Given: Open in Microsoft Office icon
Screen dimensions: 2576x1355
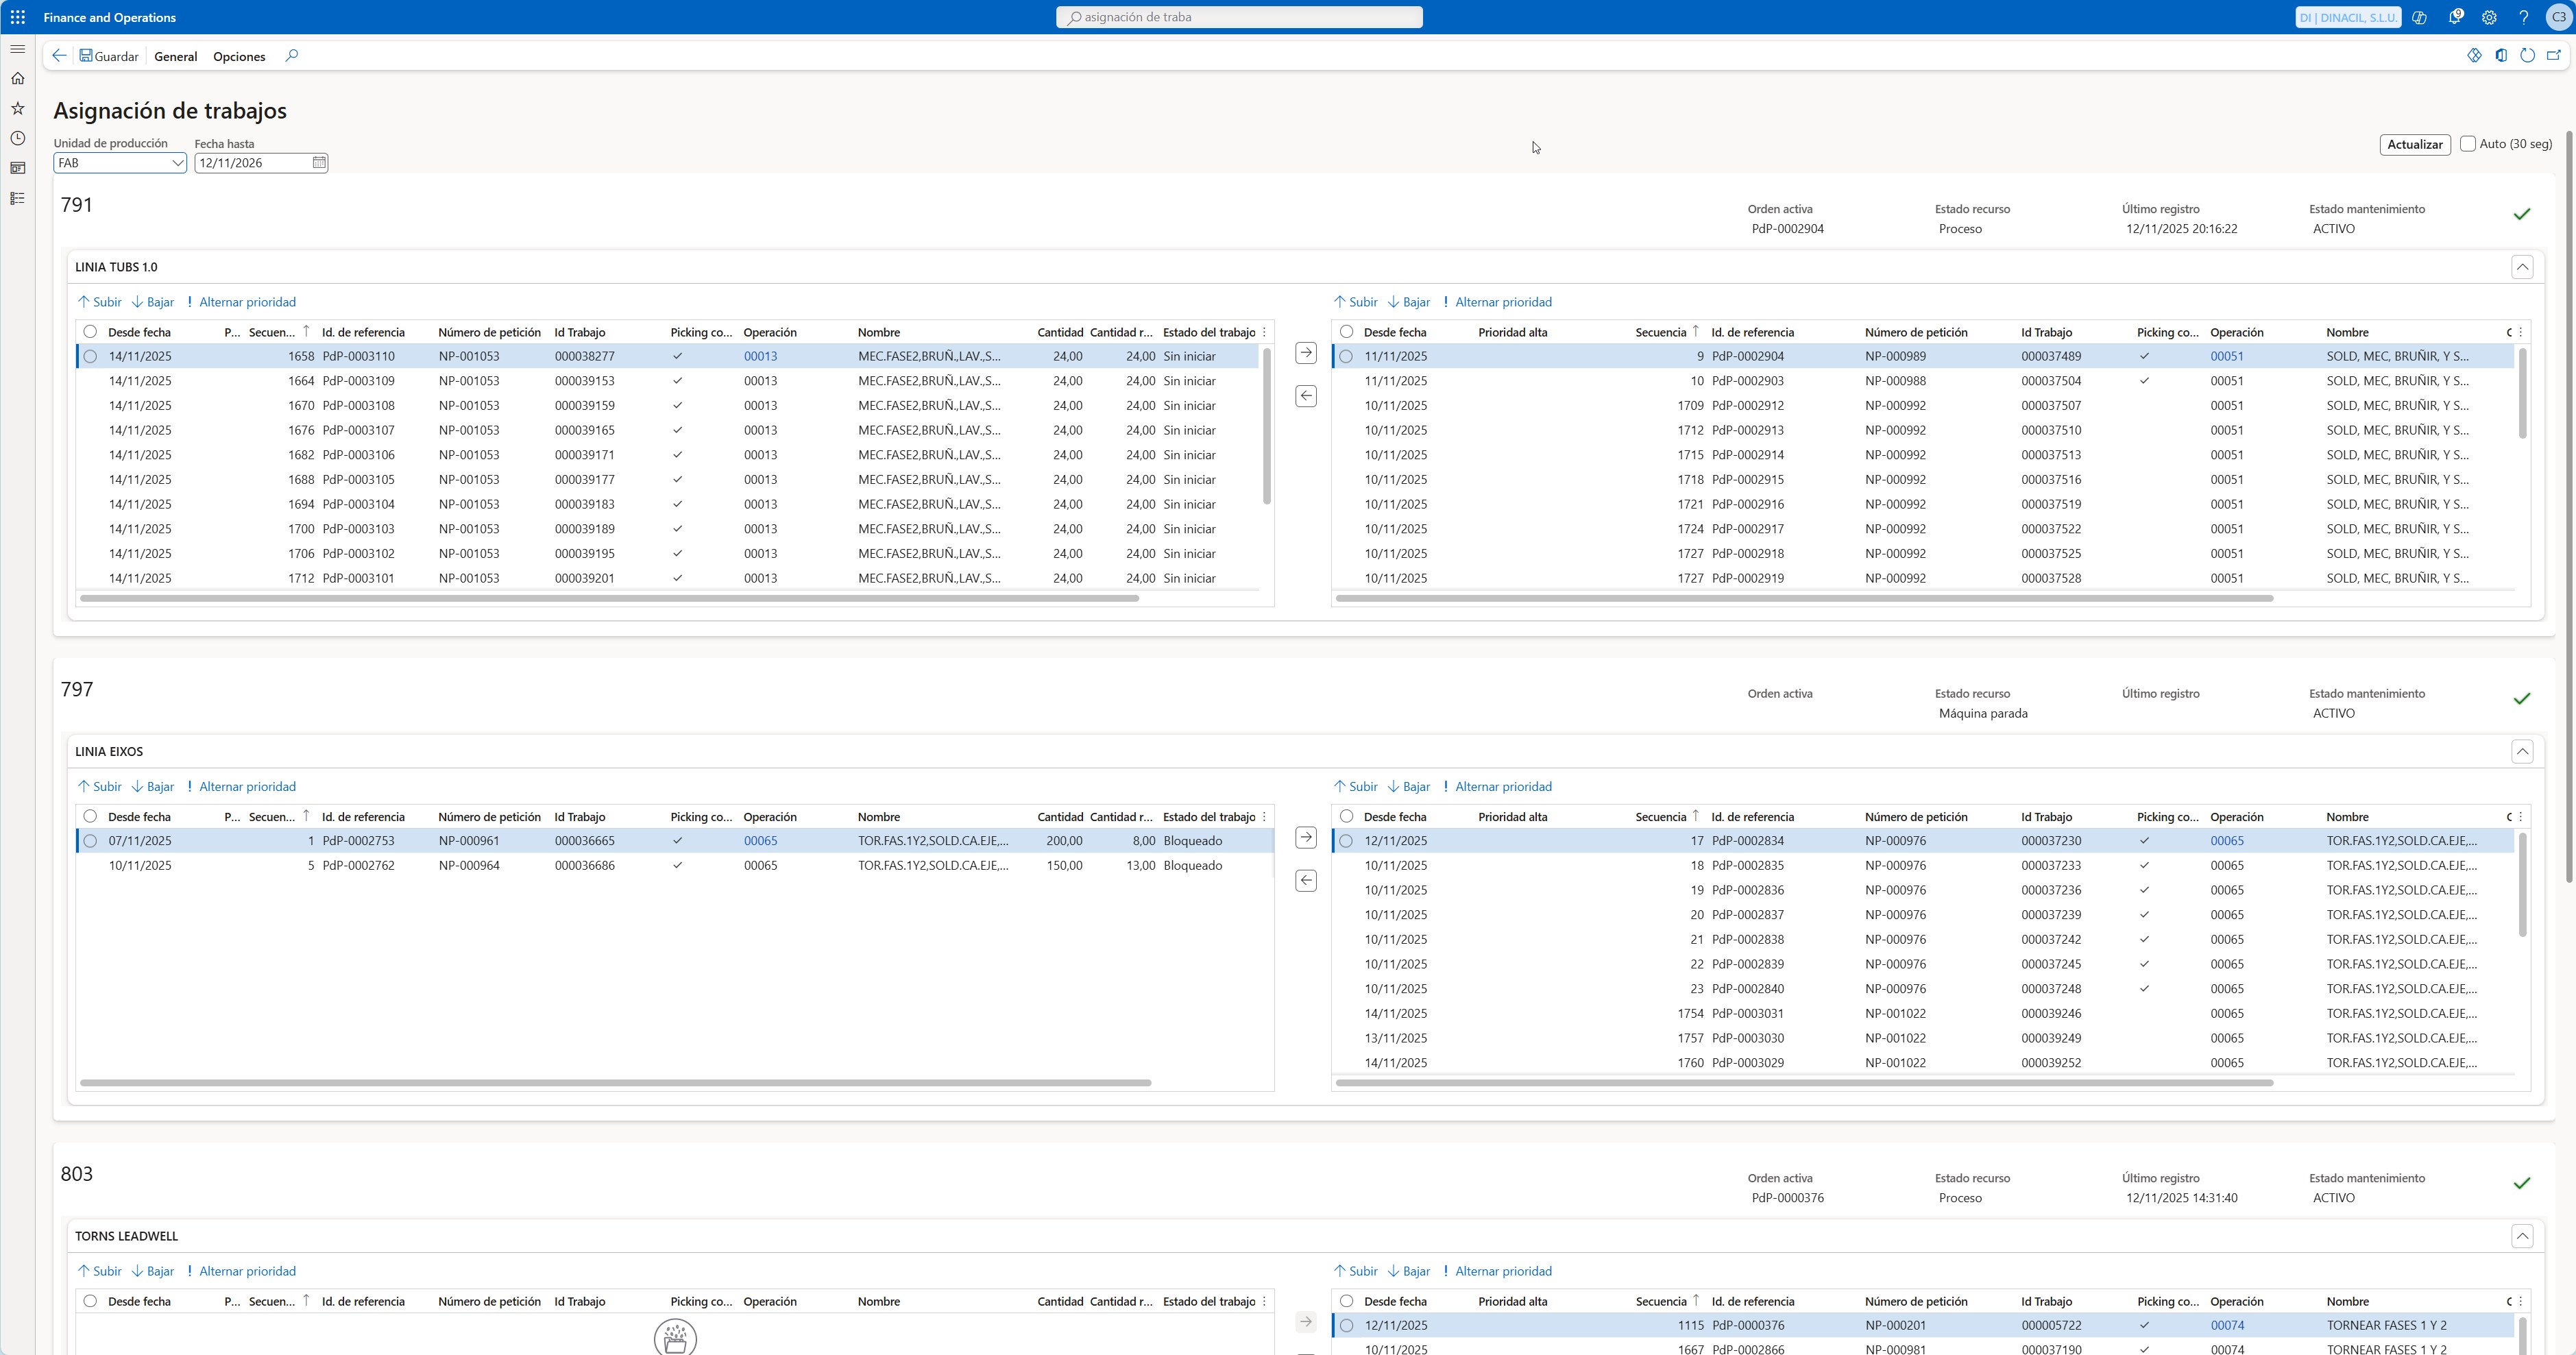Looking at the screenshot, I should [x=2501, y=56].
